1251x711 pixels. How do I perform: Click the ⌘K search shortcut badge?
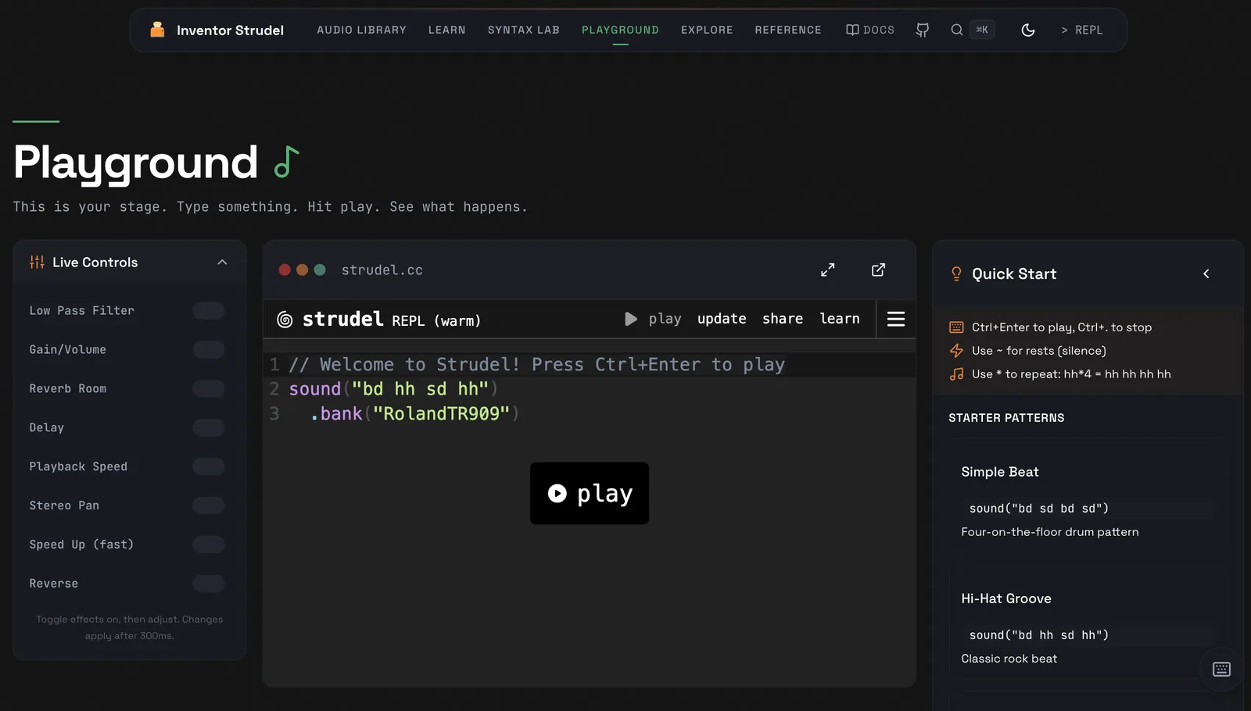(x=982, y=30)
